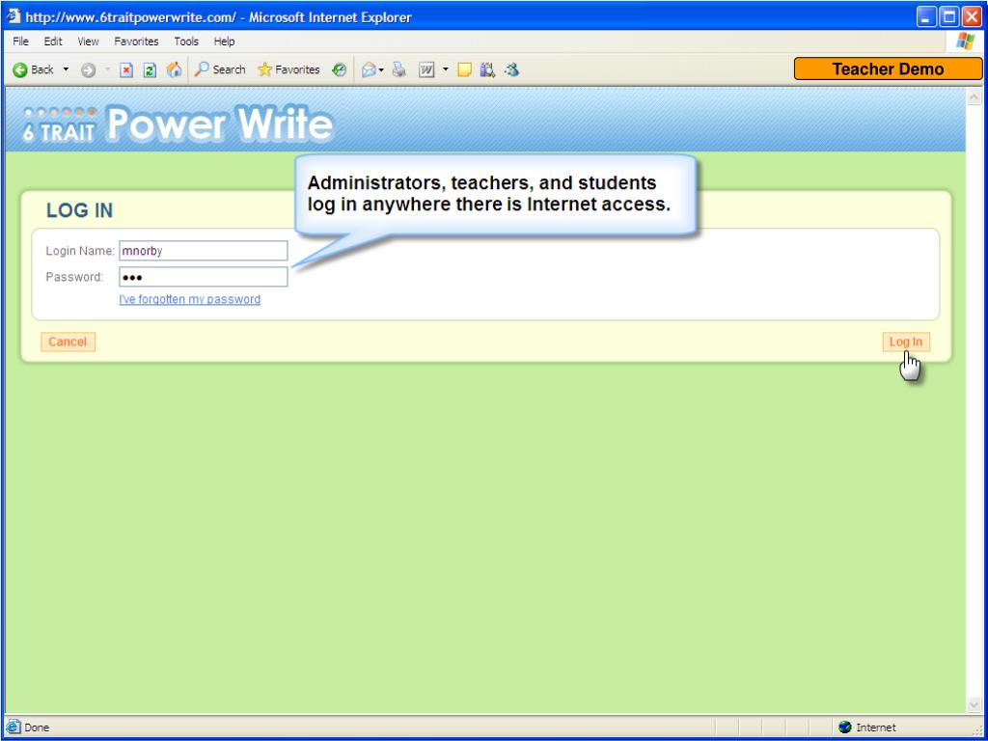Click the Messenger toolbar icon
Image resolution: width=988 pixels, height=741 pixels.
pyautogui.click(x=511, y=69)
